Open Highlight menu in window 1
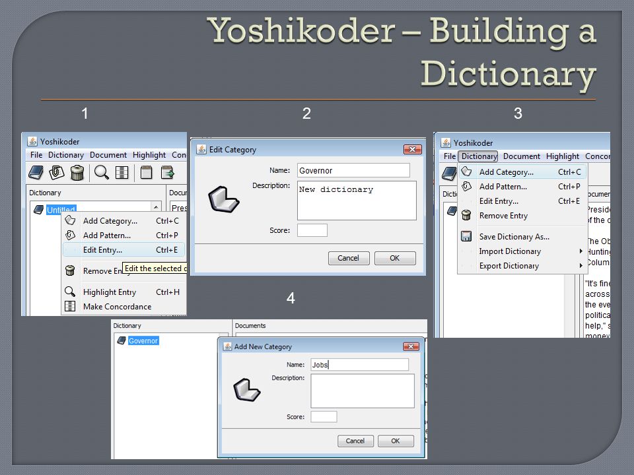Image resolution: width=634 pixels, height=475 pixels. coord(149,154)
